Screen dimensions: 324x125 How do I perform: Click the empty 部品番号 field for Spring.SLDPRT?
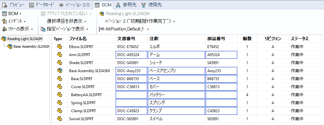pyautogui.click(x=221, y=103)
